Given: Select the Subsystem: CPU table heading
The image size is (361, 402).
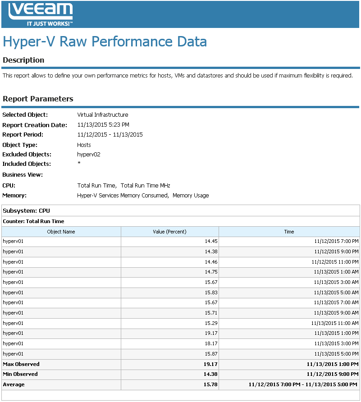Looking at the screenshot, I should (26, 210).
